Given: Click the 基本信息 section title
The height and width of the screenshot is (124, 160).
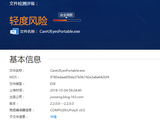Looking at the screenshot, I should click(25, 59).
